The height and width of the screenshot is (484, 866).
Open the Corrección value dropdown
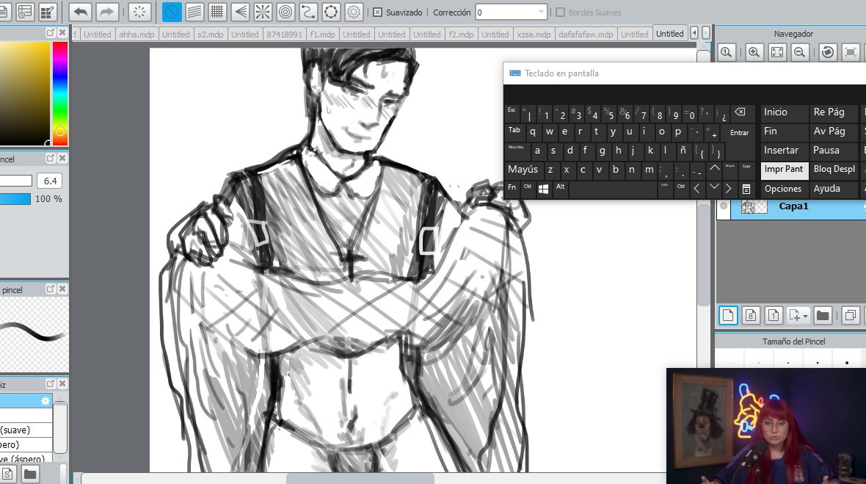pyautogui.click(x=541, y=12)
